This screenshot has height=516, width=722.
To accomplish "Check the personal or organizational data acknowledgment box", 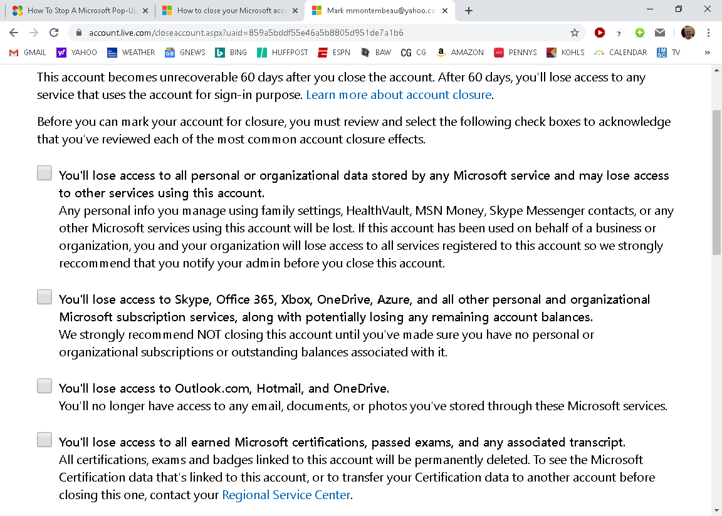I will pos(44,173).
